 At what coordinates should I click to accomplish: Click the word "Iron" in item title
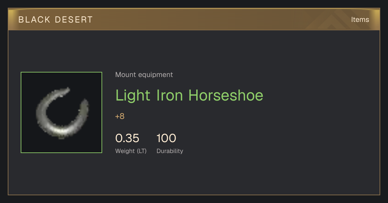pos(169,95)
